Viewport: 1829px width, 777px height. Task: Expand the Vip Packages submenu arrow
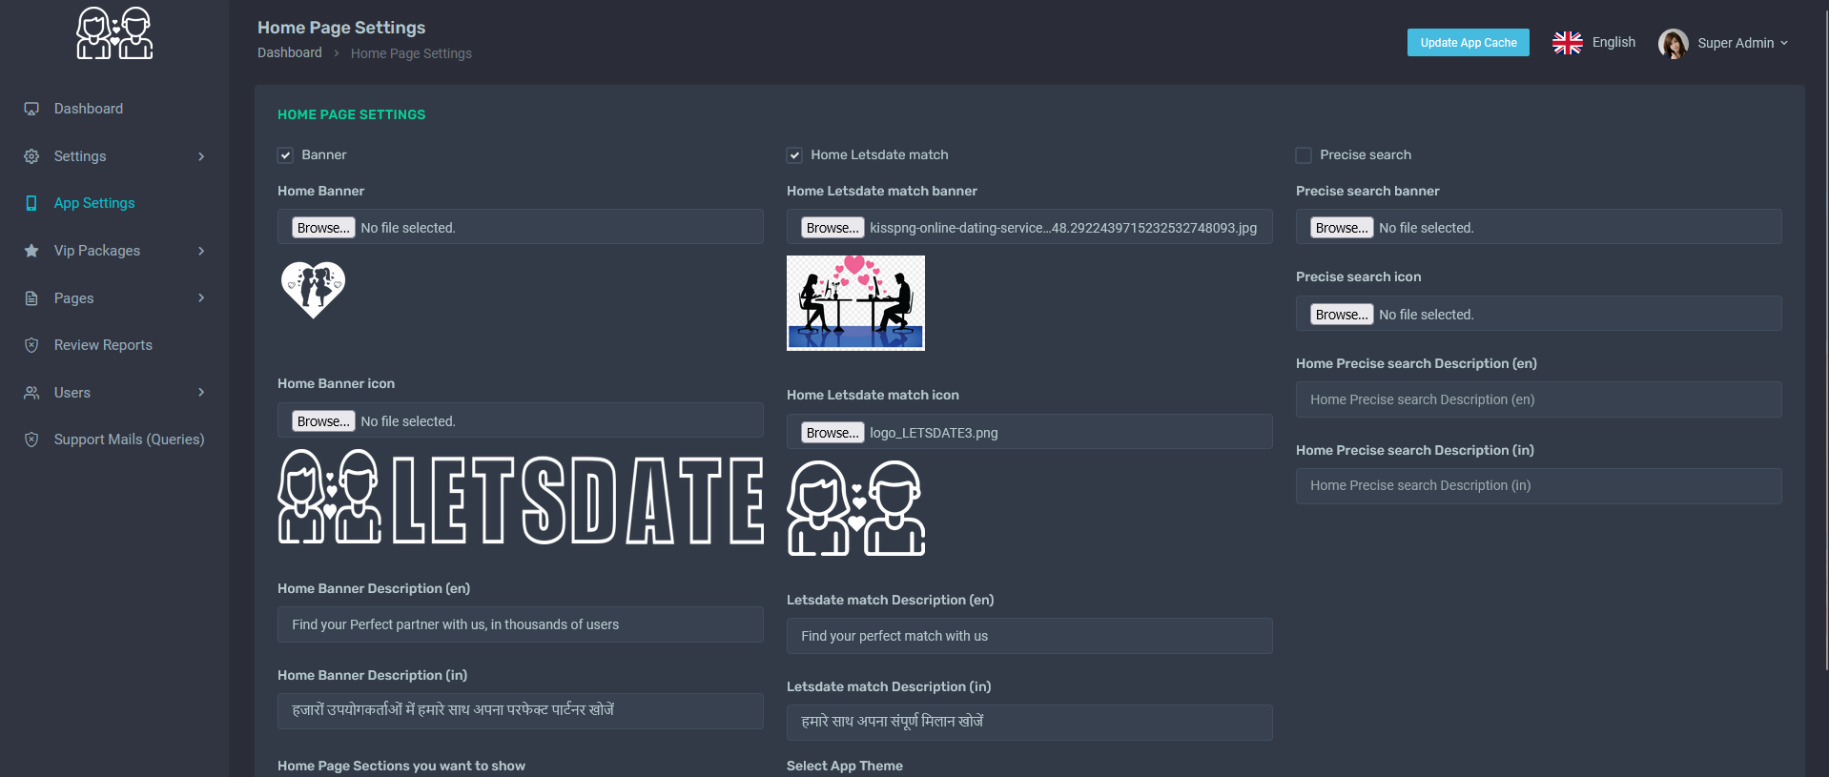point(201,251)
